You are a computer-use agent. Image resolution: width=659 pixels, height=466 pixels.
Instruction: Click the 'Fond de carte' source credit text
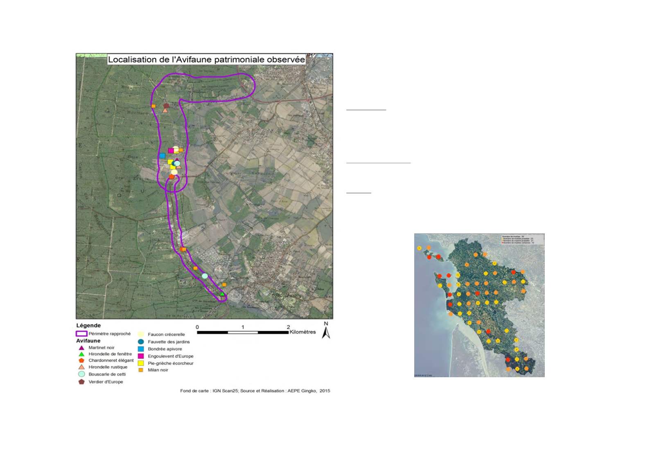(255, 391)
